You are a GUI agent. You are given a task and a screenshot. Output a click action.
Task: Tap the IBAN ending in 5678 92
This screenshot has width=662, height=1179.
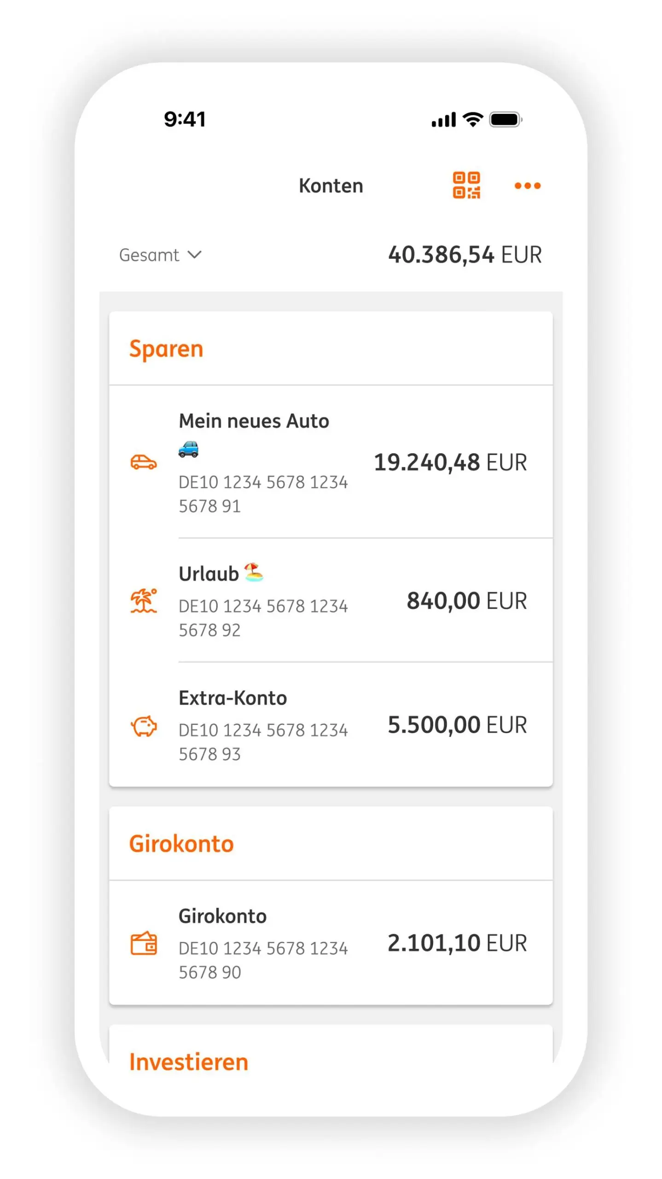tap(262, 618)
